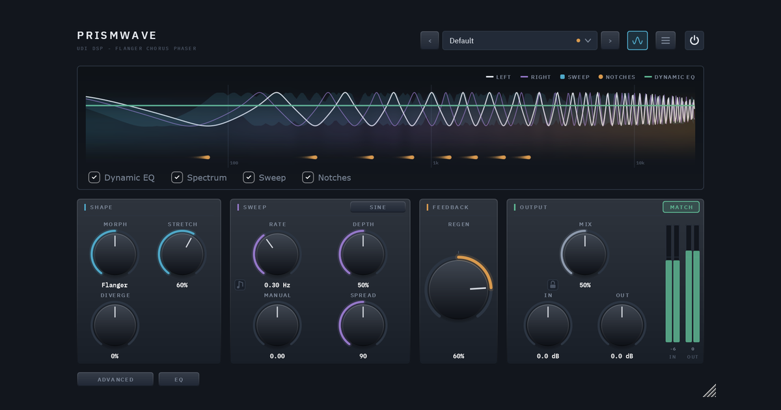Click the RATE knob

(x=277, y=254)
